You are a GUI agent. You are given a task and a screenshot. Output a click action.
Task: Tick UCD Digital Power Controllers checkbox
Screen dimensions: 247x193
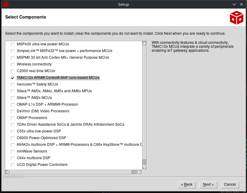tap(13, 165)
